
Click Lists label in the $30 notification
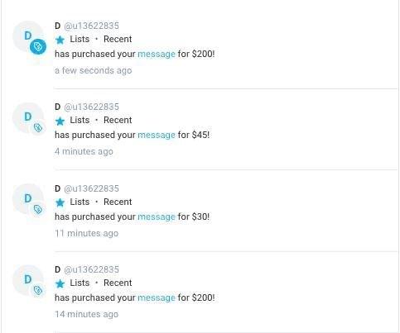(80, 202)
